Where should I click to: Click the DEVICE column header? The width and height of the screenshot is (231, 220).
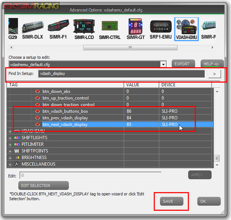tap(185, 85)
